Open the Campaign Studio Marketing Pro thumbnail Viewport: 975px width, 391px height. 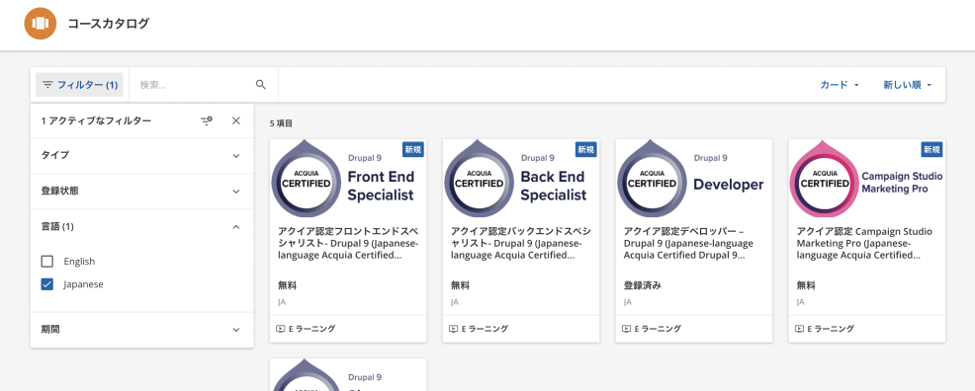click(867, 179)
